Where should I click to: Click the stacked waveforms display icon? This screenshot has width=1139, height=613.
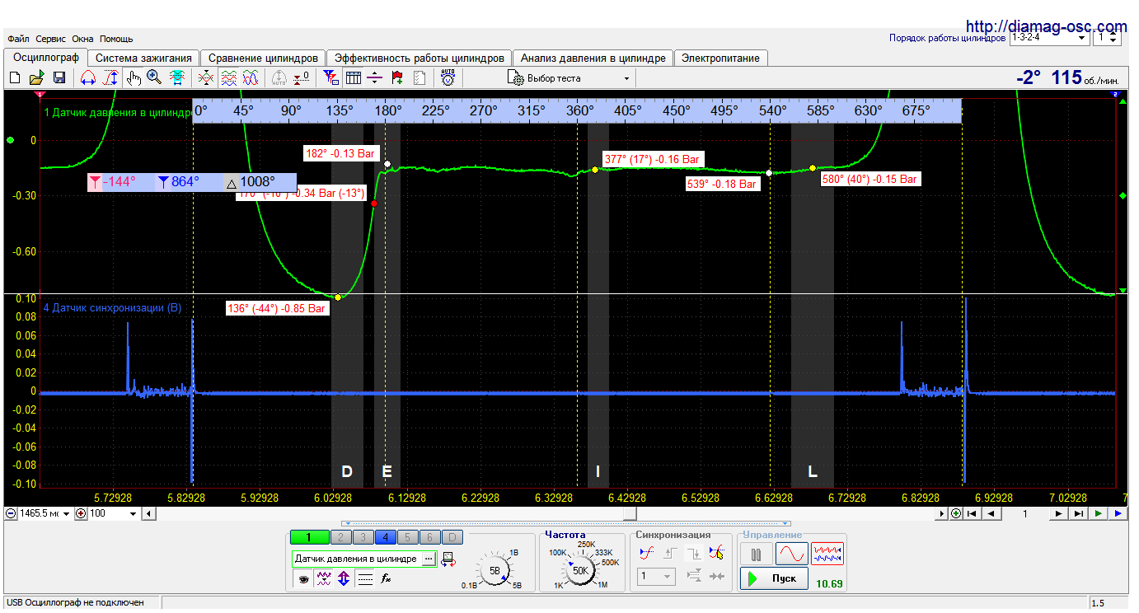[x=229, y=78]
